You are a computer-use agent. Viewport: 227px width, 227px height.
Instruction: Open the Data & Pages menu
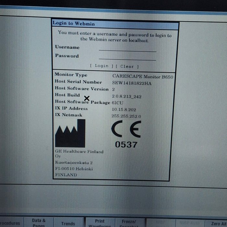click(x=39, y=223)
